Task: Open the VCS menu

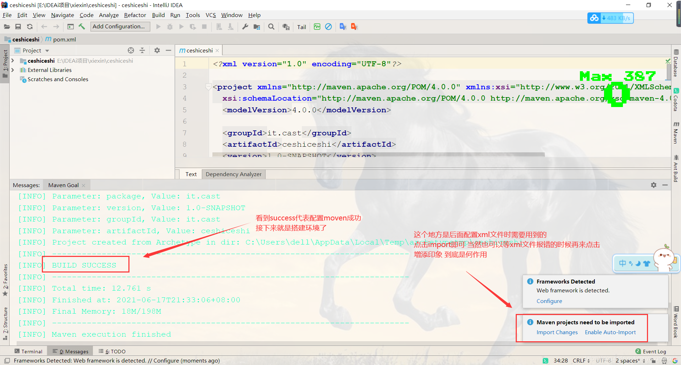Action: (211, 15)
